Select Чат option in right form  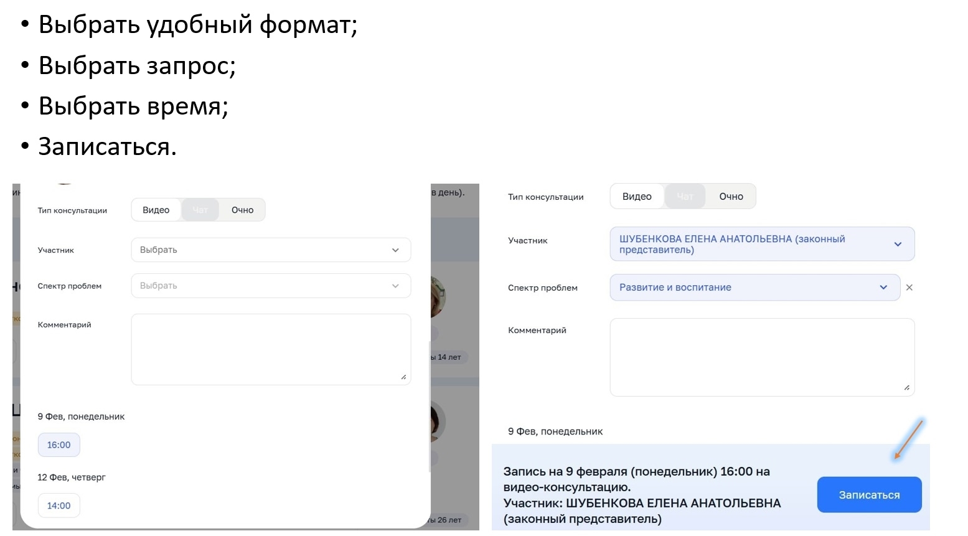[x=685, y=196]
